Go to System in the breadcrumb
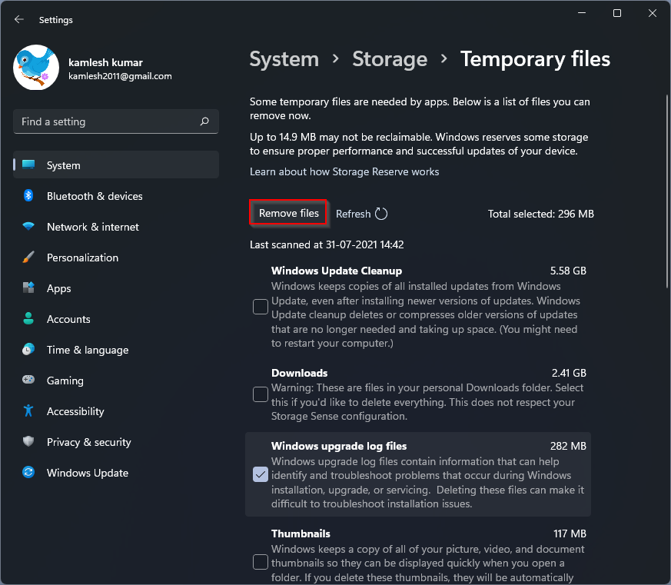Viewport: 671px width, 585px height. [x=284, y=59]
